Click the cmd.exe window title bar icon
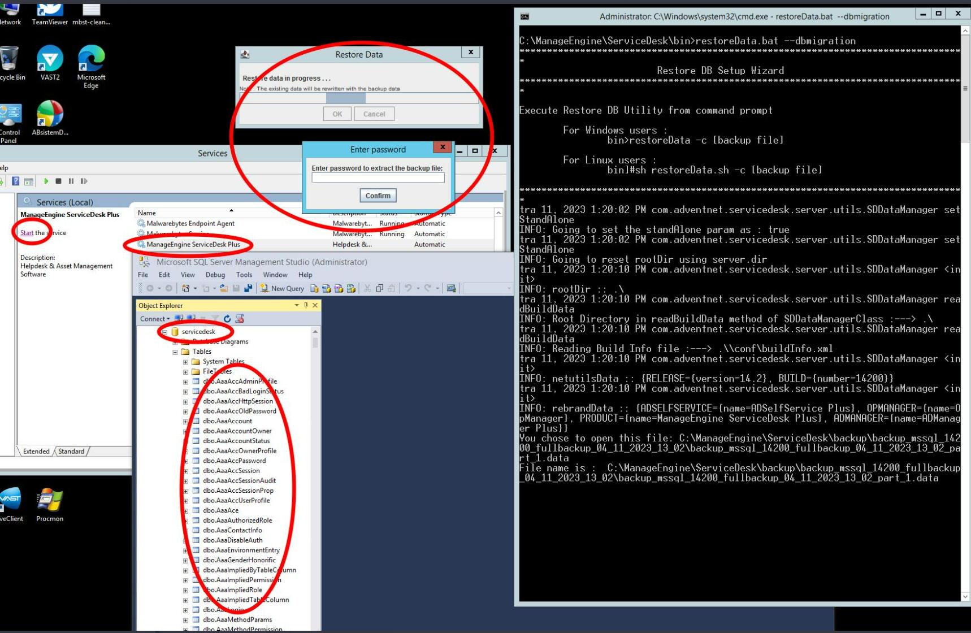This screenshot has height=633, width=971. pyautogui.click(x=524, y=16)
